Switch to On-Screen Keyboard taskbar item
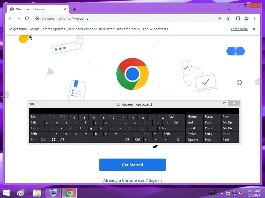Screen dimensions: 265x198 (x=53, y=193)
